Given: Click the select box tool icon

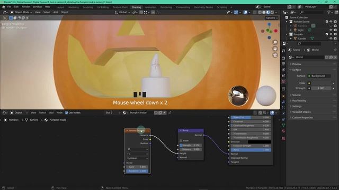Looking at the screenshot, I should tap(11, 18).
